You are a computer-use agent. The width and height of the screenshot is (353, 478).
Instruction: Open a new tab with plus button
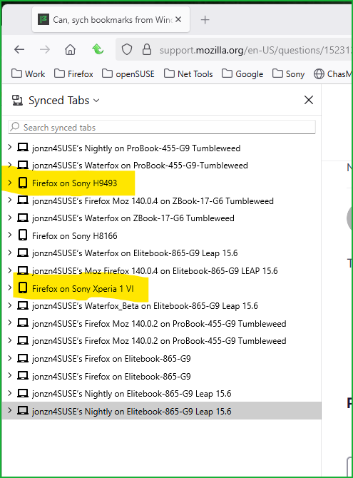(205, 20)
